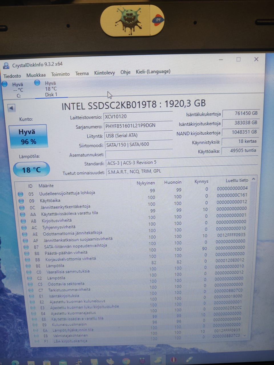Click the Huonoin column header
The image size is (274, 365).
point(173,182)
